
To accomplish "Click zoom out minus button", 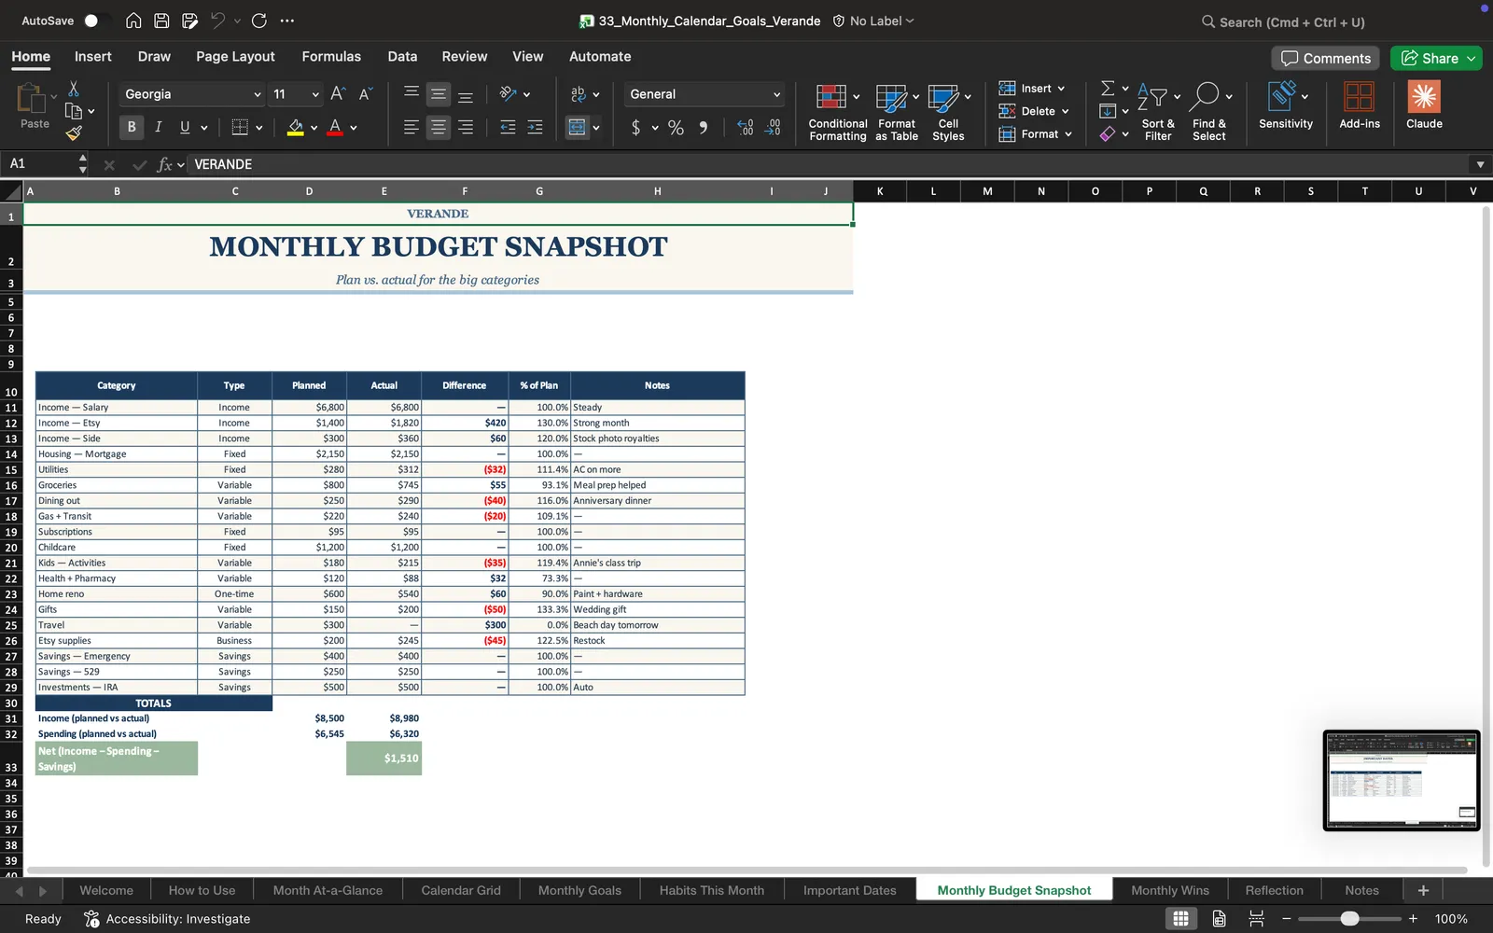I will (1286, 919).
